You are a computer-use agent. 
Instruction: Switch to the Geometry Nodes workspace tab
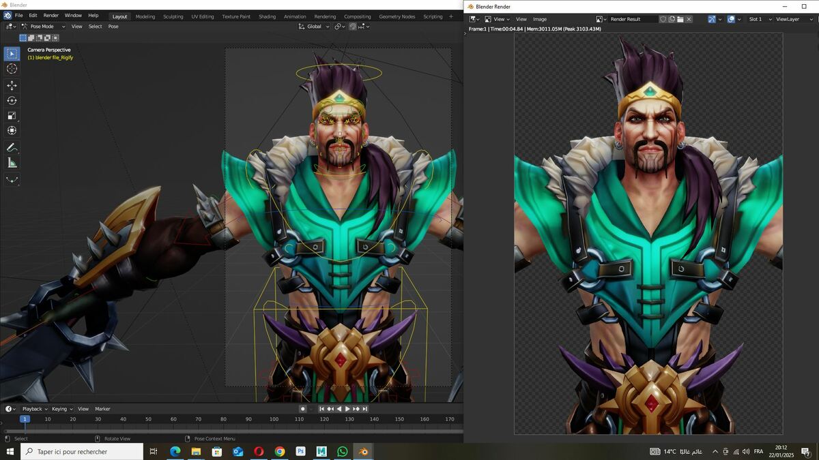pyautogui.click(x=397, y=16)
